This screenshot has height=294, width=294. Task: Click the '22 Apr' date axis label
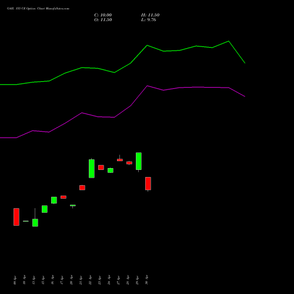(91, 280)
